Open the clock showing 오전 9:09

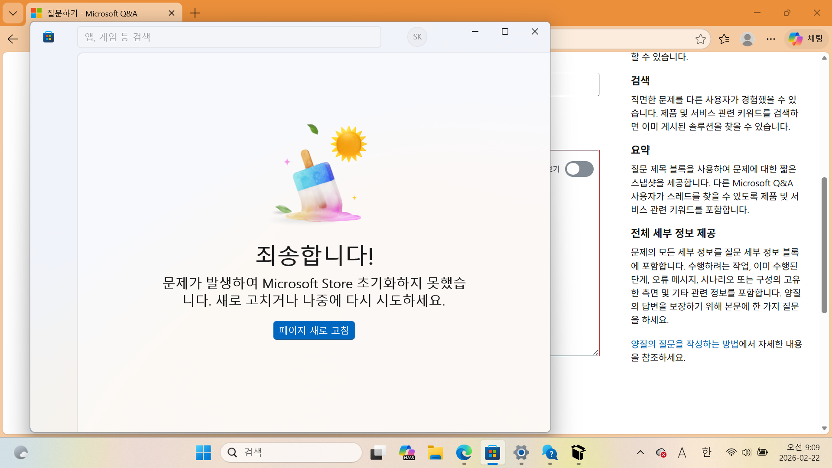pyautogui.click(x=799, y=452)
